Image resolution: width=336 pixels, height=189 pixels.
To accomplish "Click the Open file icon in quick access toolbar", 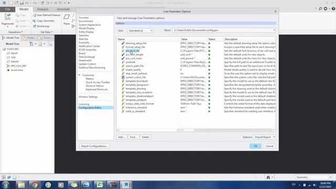I will (16, 3).
